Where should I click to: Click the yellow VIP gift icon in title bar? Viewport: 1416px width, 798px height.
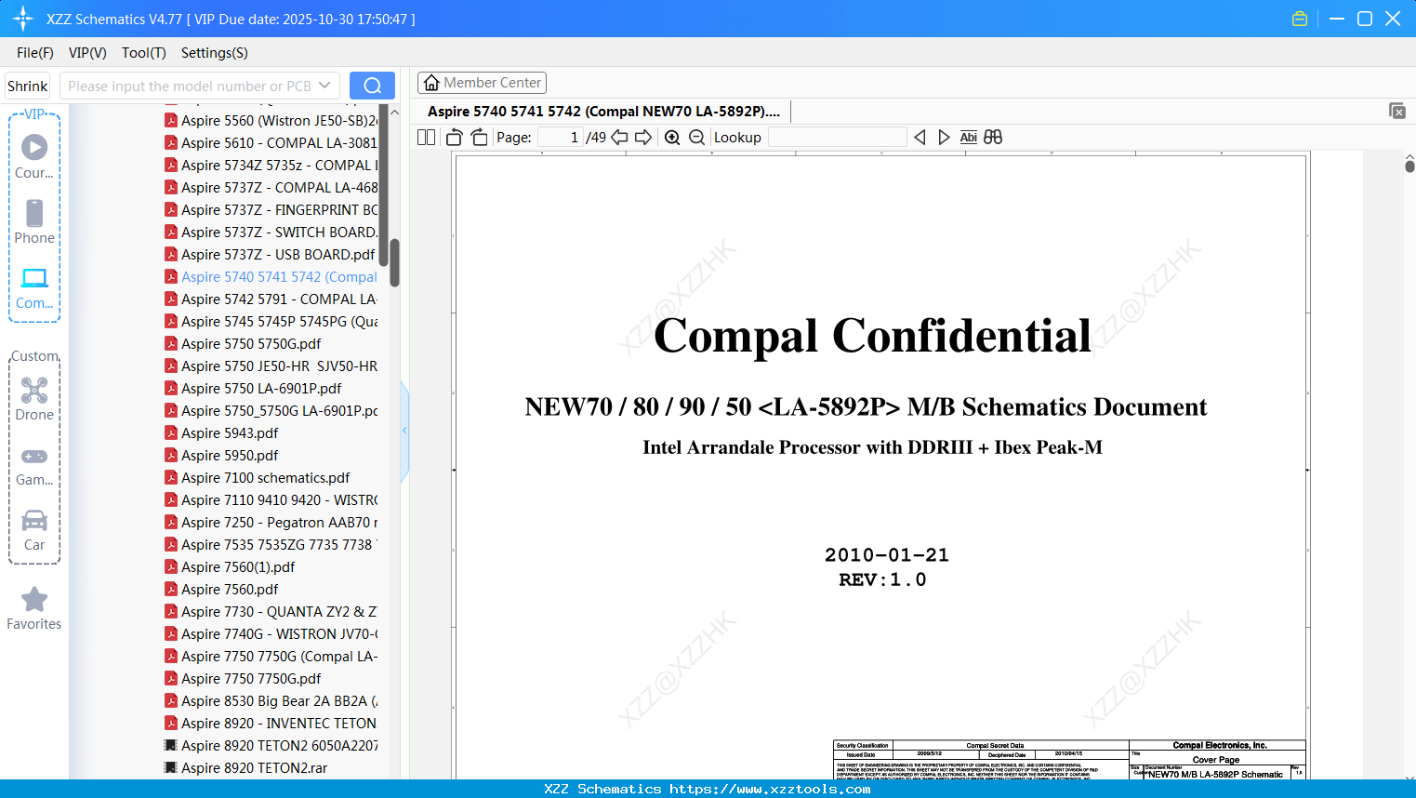click(x=1300, y=19)
